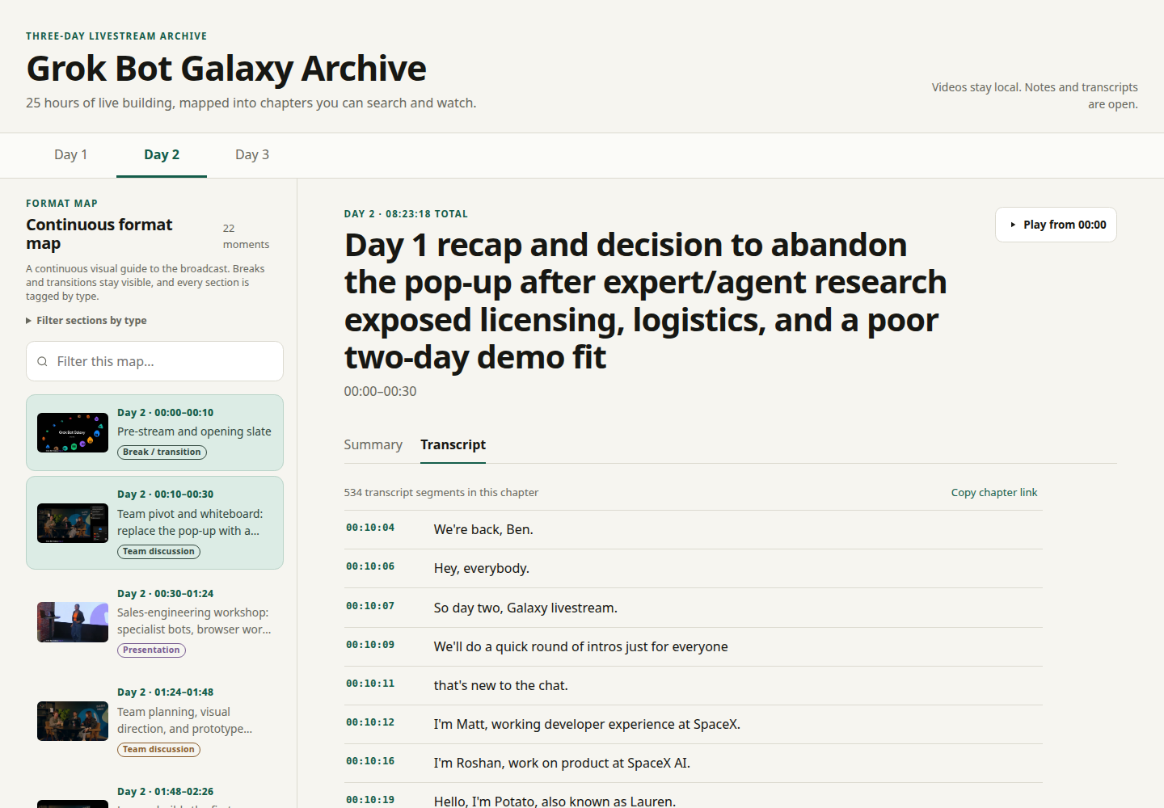Jump to timestamp 00:10:12

pyautogui.click(x=370, y=722)
